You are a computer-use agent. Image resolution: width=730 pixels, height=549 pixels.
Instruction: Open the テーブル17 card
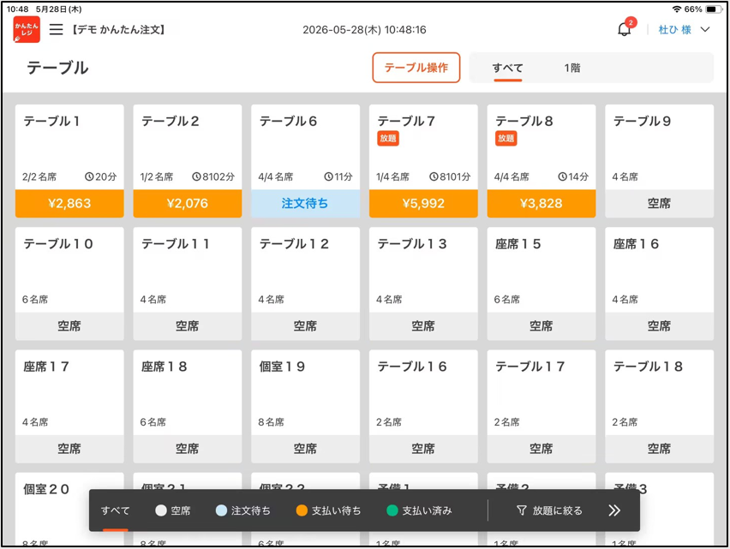542,407
